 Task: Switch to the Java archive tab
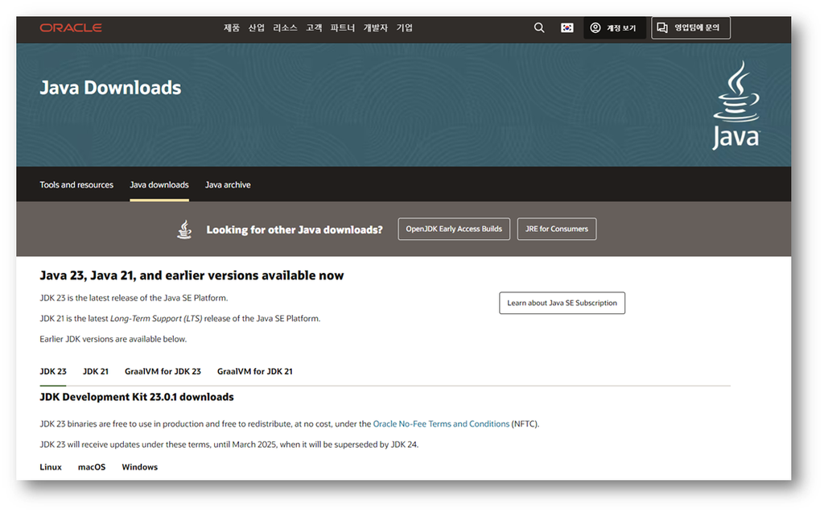[228, 184]
